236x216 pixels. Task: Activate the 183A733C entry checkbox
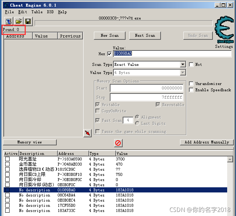coord(7,210)
